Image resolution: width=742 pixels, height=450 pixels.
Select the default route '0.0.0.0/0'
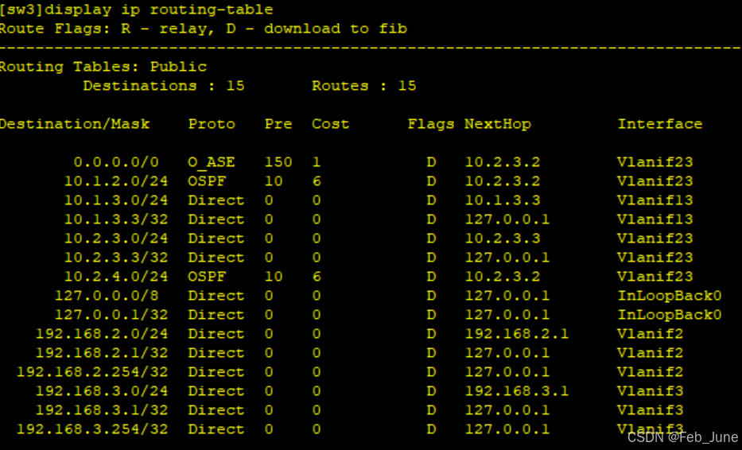point(116,162)
